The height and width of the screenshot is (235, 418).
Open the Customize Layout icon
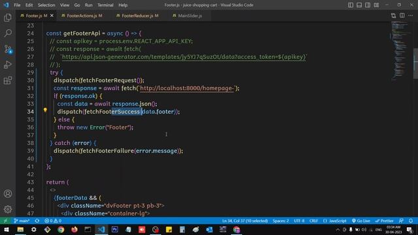click(376, 5)
